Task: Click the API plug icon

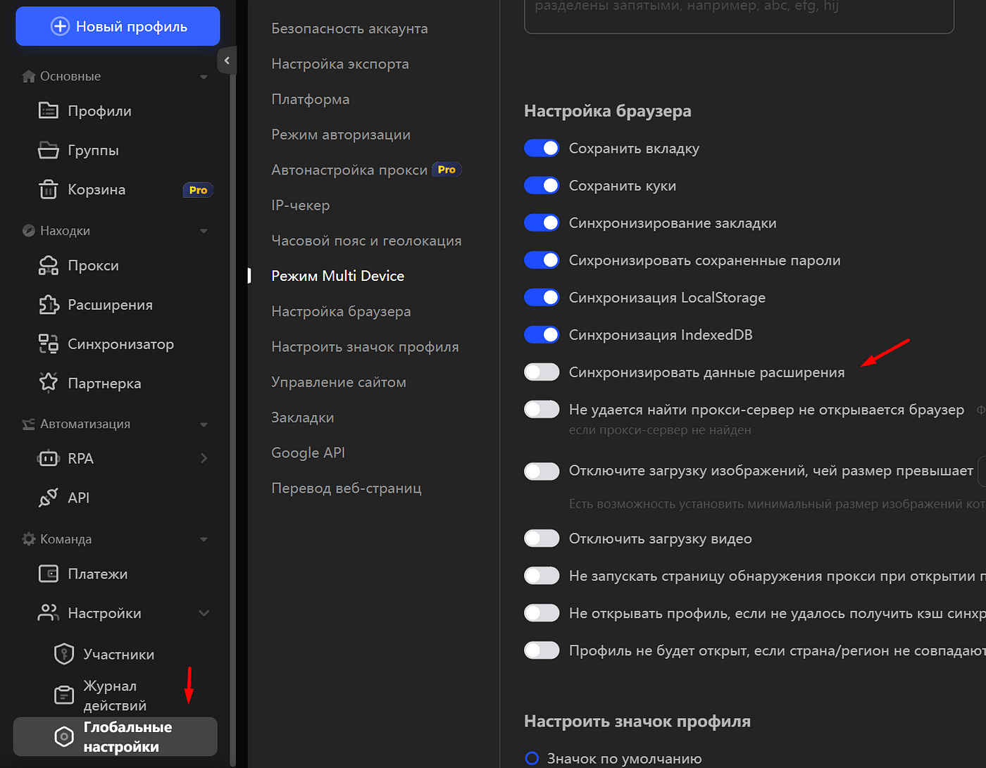Action: pos(48,498)
